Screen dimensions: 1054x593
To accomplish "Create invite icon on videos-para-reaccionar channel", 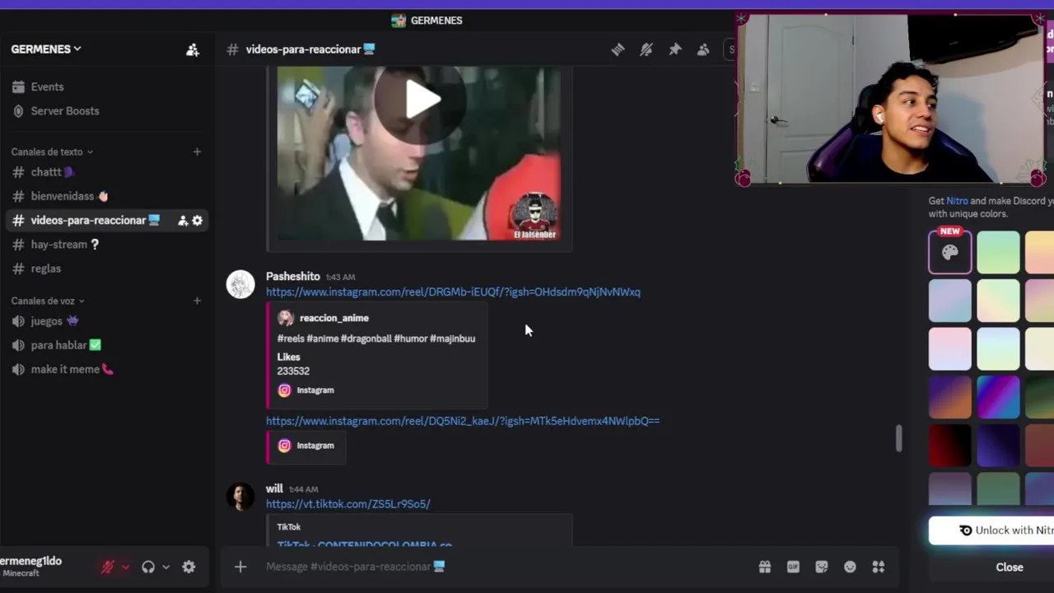I will click(183, 221).
